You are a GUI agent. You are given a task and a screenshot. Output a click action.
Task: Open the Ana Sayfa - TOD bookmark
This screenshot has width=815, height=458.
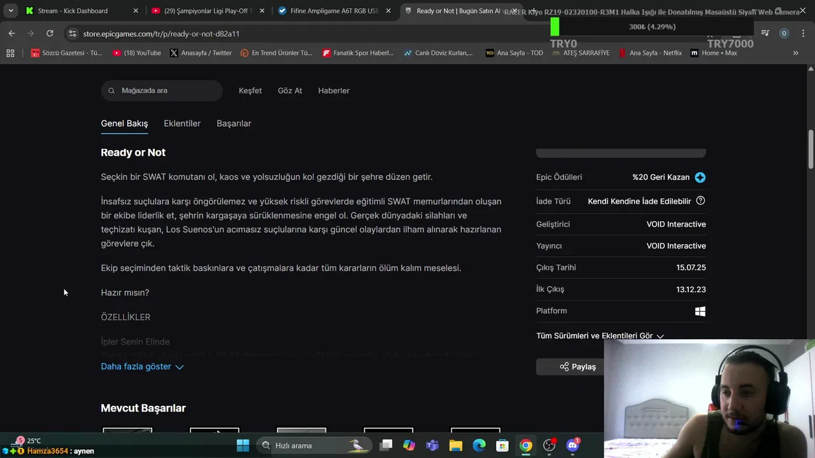(514, 53)
